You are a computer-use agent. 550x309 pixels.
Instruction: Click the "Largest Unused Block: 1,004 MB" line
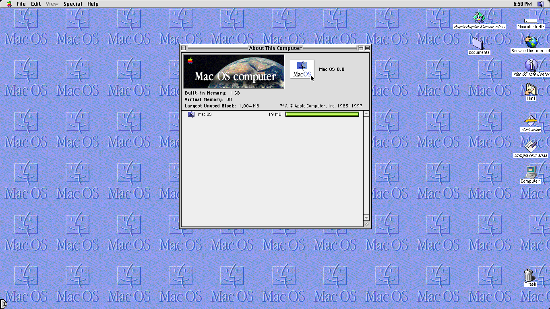[x=222, y=106]
